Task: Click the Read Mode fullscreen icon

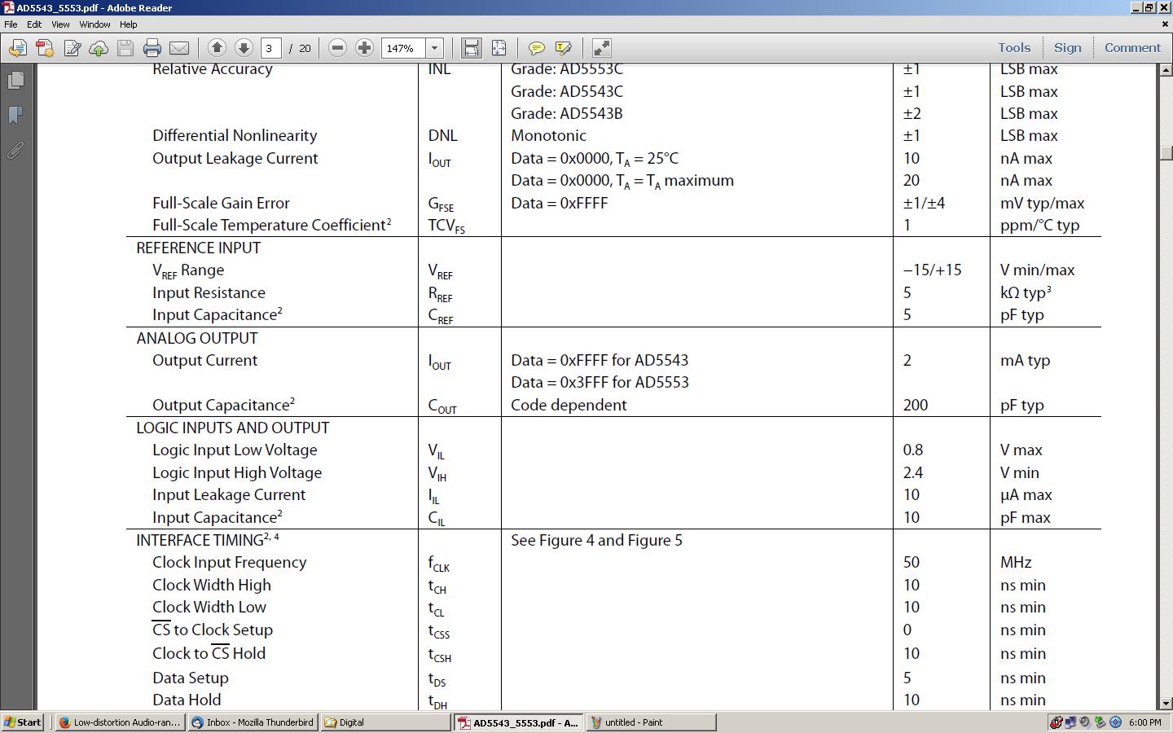Action: [x=601, y=48]
